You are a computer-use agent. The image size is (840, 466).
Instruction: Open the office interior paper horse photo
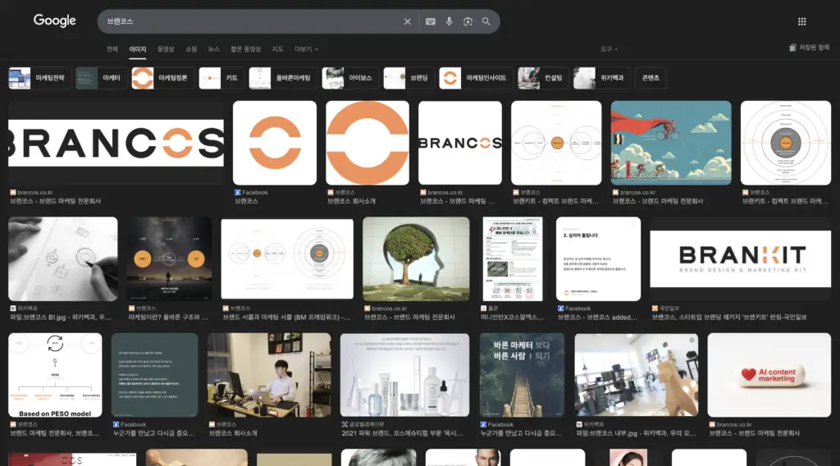637,375
